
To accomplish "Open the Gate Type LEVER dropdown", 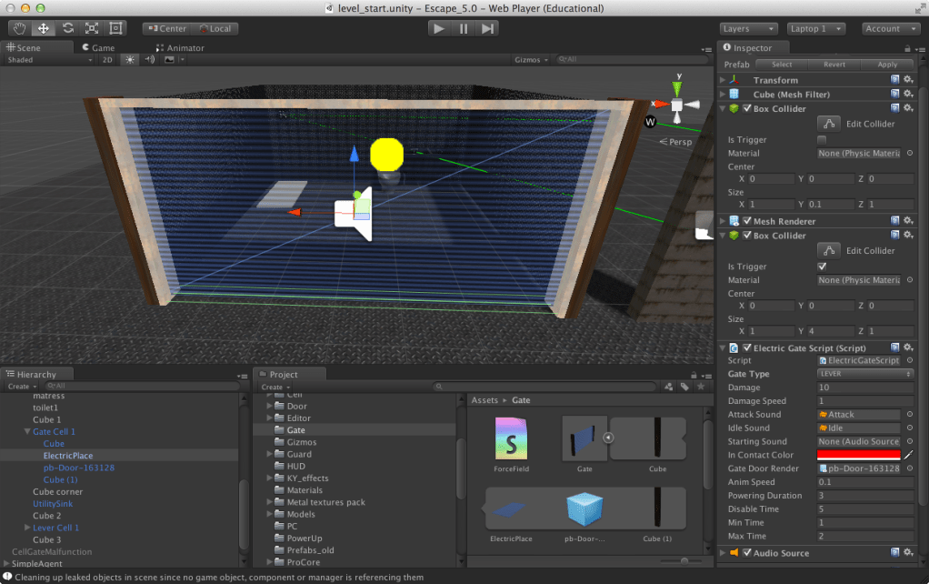I will coord(864,373).
